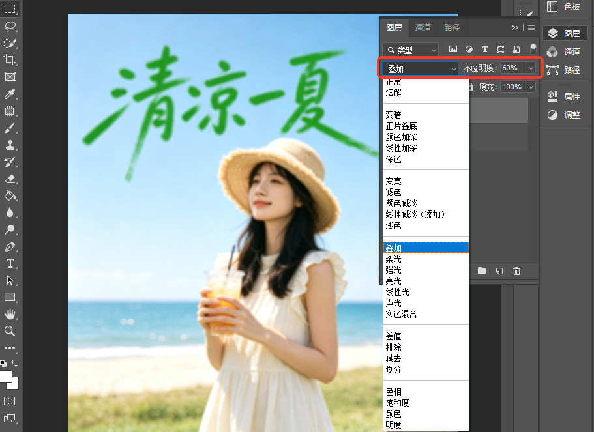Reset default foreground and background colors
594x432 pixels.
point(3,364)
